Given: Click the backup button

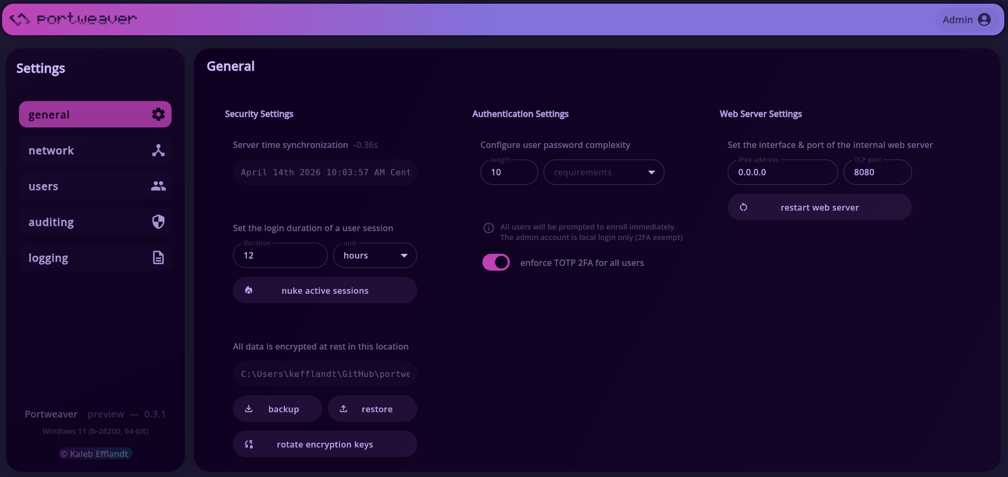Looking at the screenshot, I should (277, 409).
